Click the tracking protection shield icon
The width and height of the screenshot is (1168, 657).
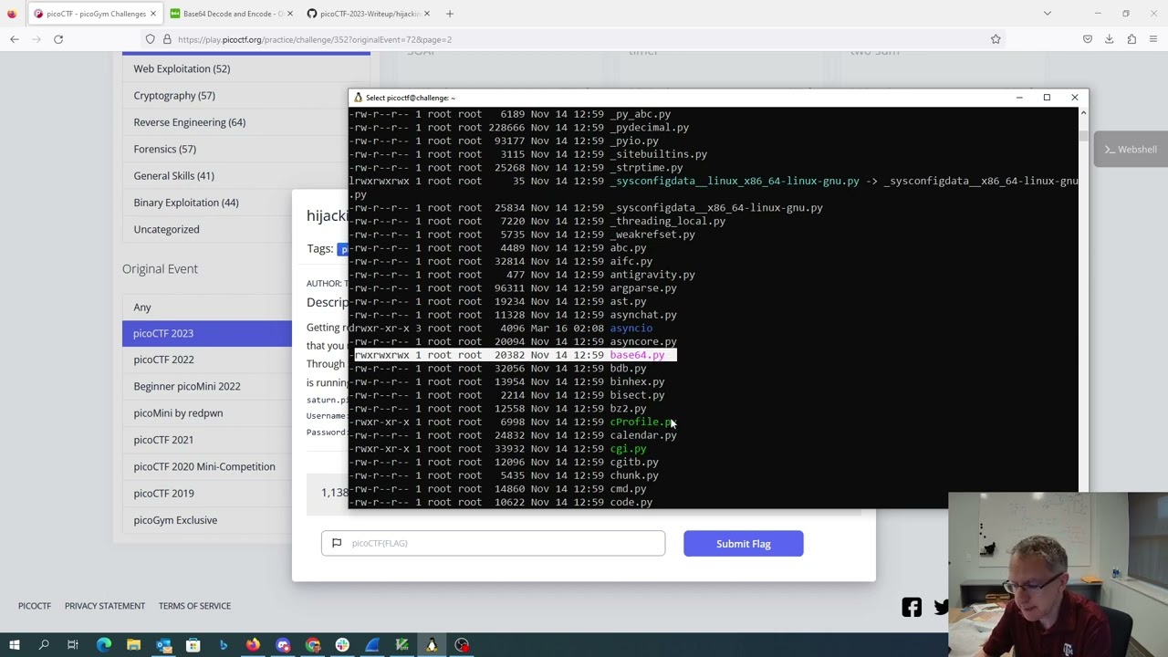(151, 39)
